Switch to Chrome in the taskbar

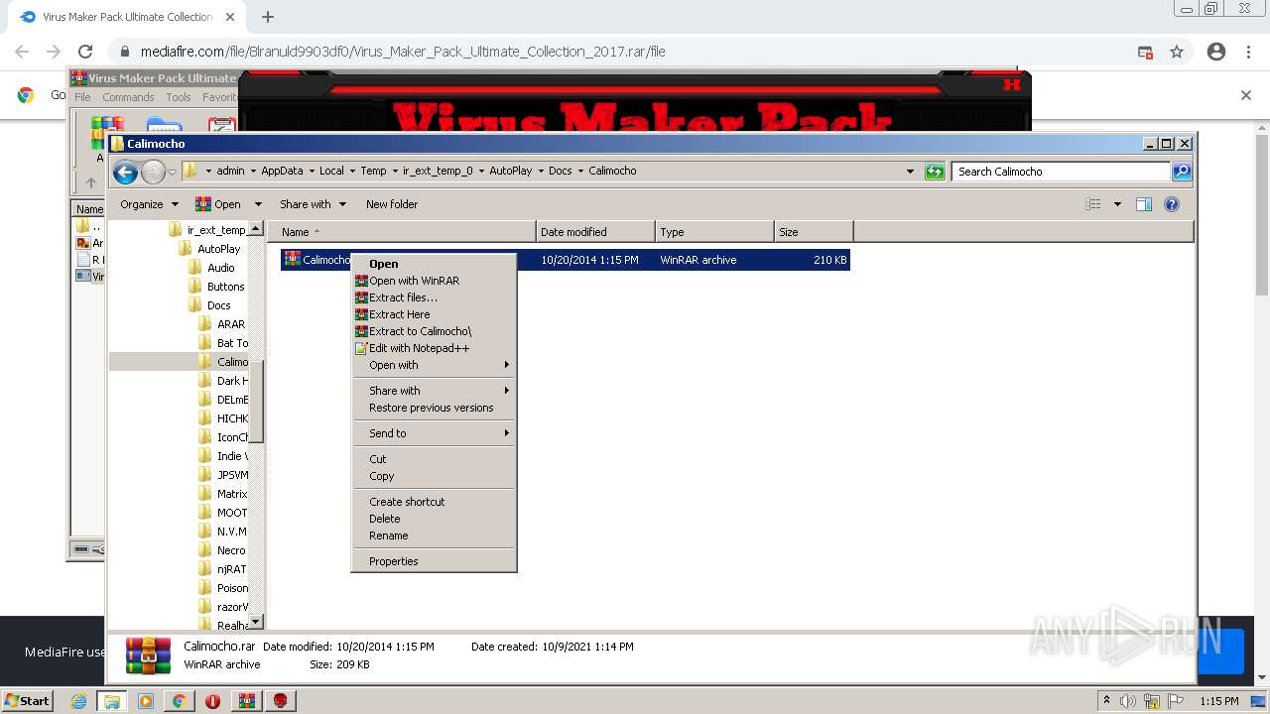pyautogui.click(x=180, y=700)
